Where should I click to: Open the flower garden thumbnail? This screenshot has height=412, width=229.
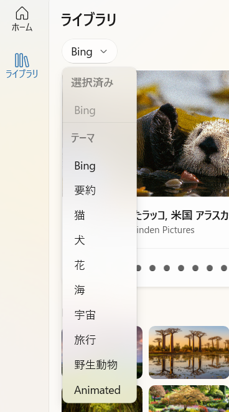[189, 399]
